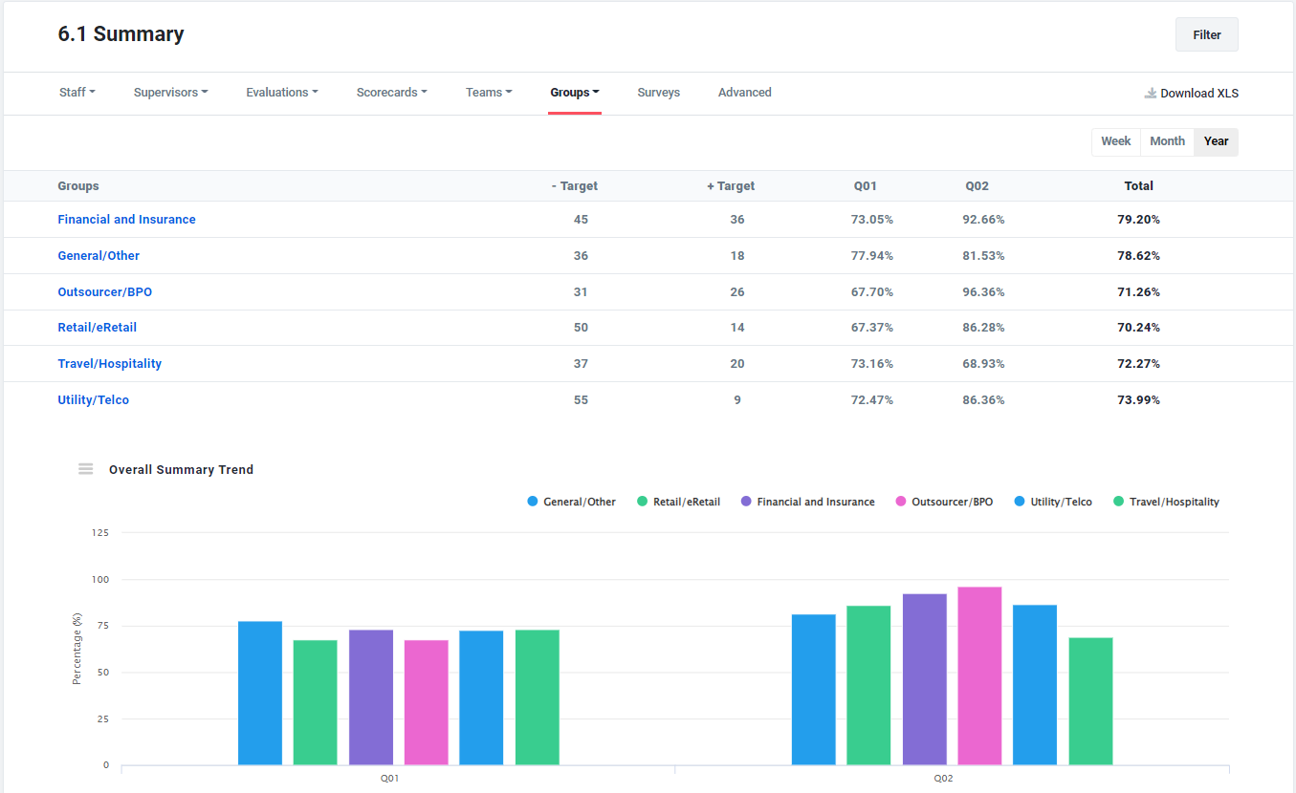Switch to the Surveys tab
This screenshot has width=1296, height=793.
click(658, 92)
